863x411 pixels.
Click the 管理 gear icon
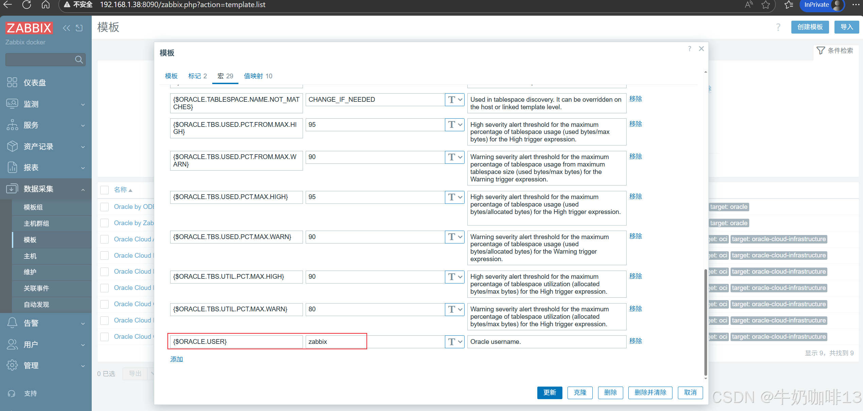pos(12,365)
